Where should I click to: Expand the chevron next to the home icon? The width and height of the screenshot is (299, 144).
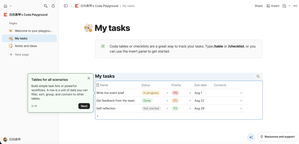(11, 6)
